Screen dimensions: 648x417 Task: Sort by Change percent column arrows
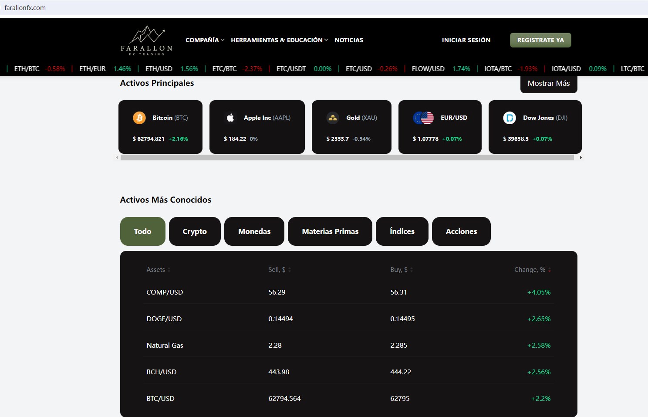click(550, 270)
